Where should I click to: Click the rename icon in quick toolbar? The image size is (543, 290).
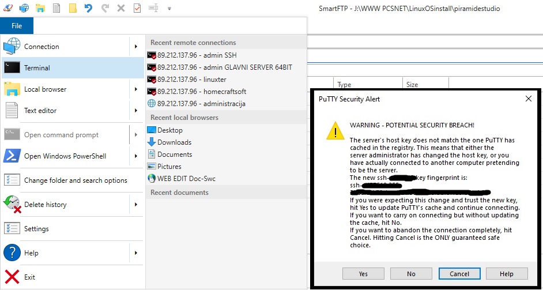click(153, 8)
